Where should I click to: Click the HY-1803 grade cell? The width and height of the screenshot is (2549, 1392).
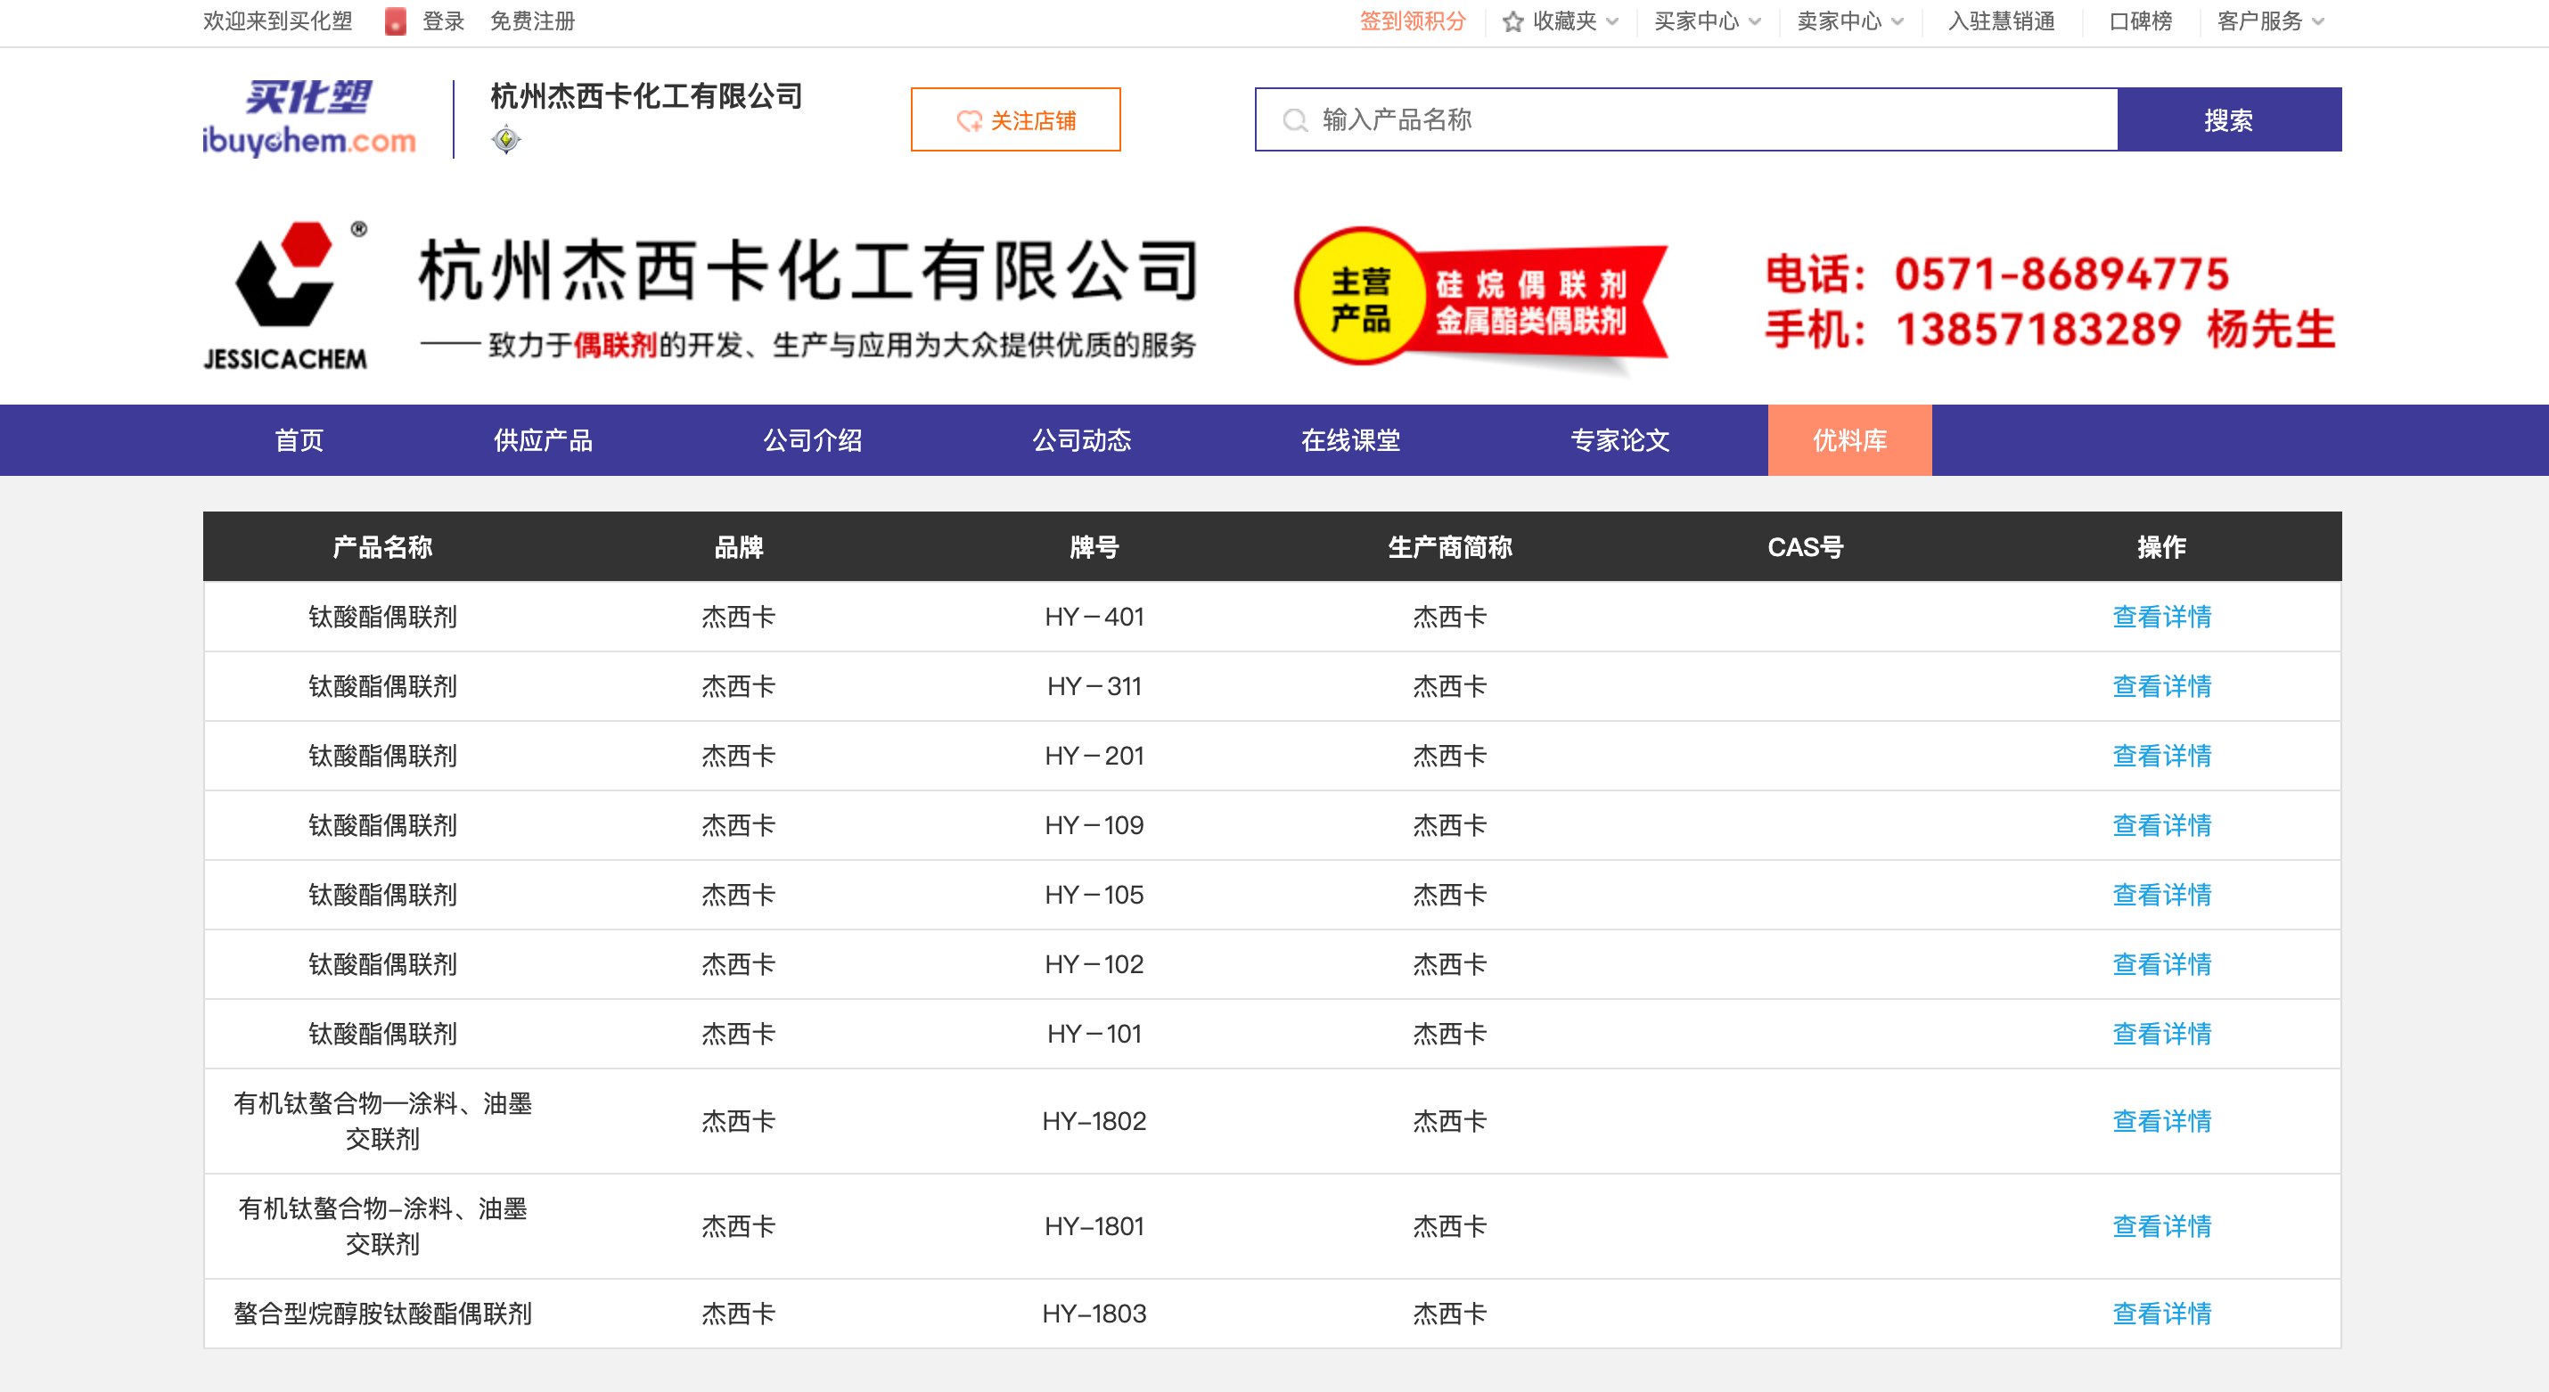(x=1094, y=1313)
